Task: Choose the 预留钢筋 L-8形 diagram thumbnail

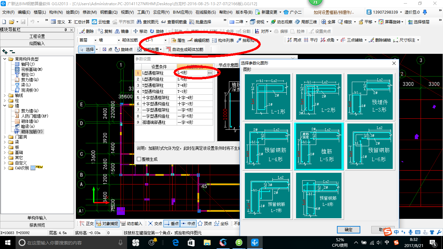Action: tap(319, 195)
